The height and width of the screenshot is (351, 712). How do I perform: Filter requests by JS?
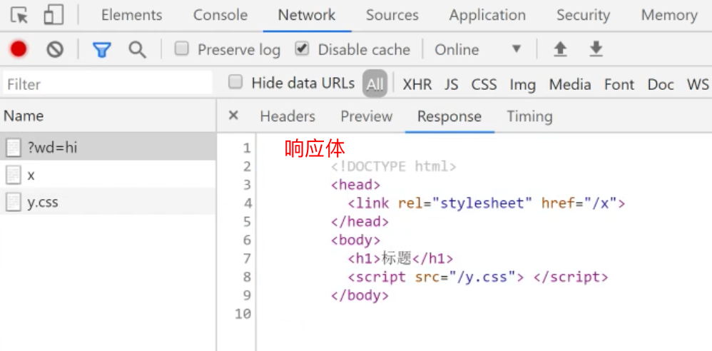[452, 84]
